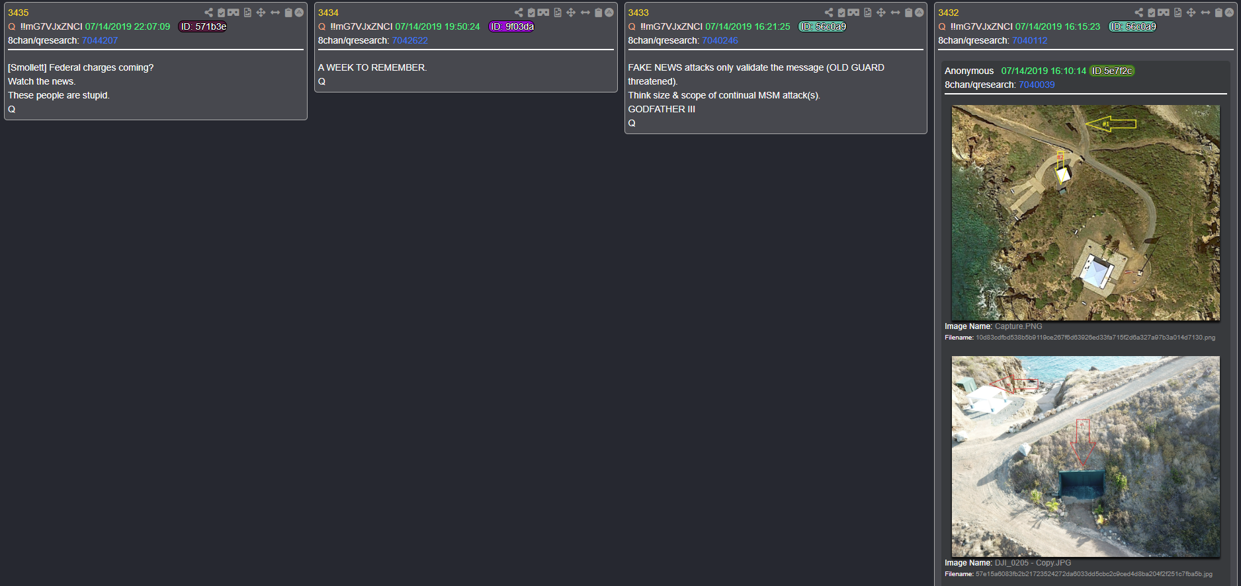Click post number 3433
The height and width of the screenshot is (586, 1241).
(638, 13)
